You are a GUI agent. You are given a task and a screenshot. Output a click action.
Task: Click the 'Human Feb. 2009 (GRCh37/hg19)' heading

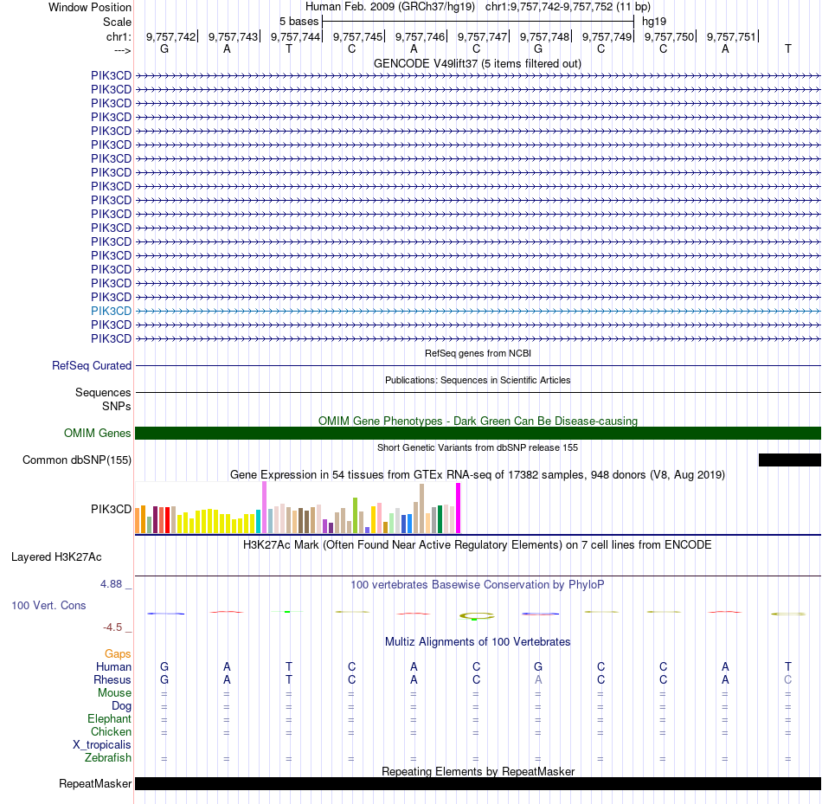390,7
